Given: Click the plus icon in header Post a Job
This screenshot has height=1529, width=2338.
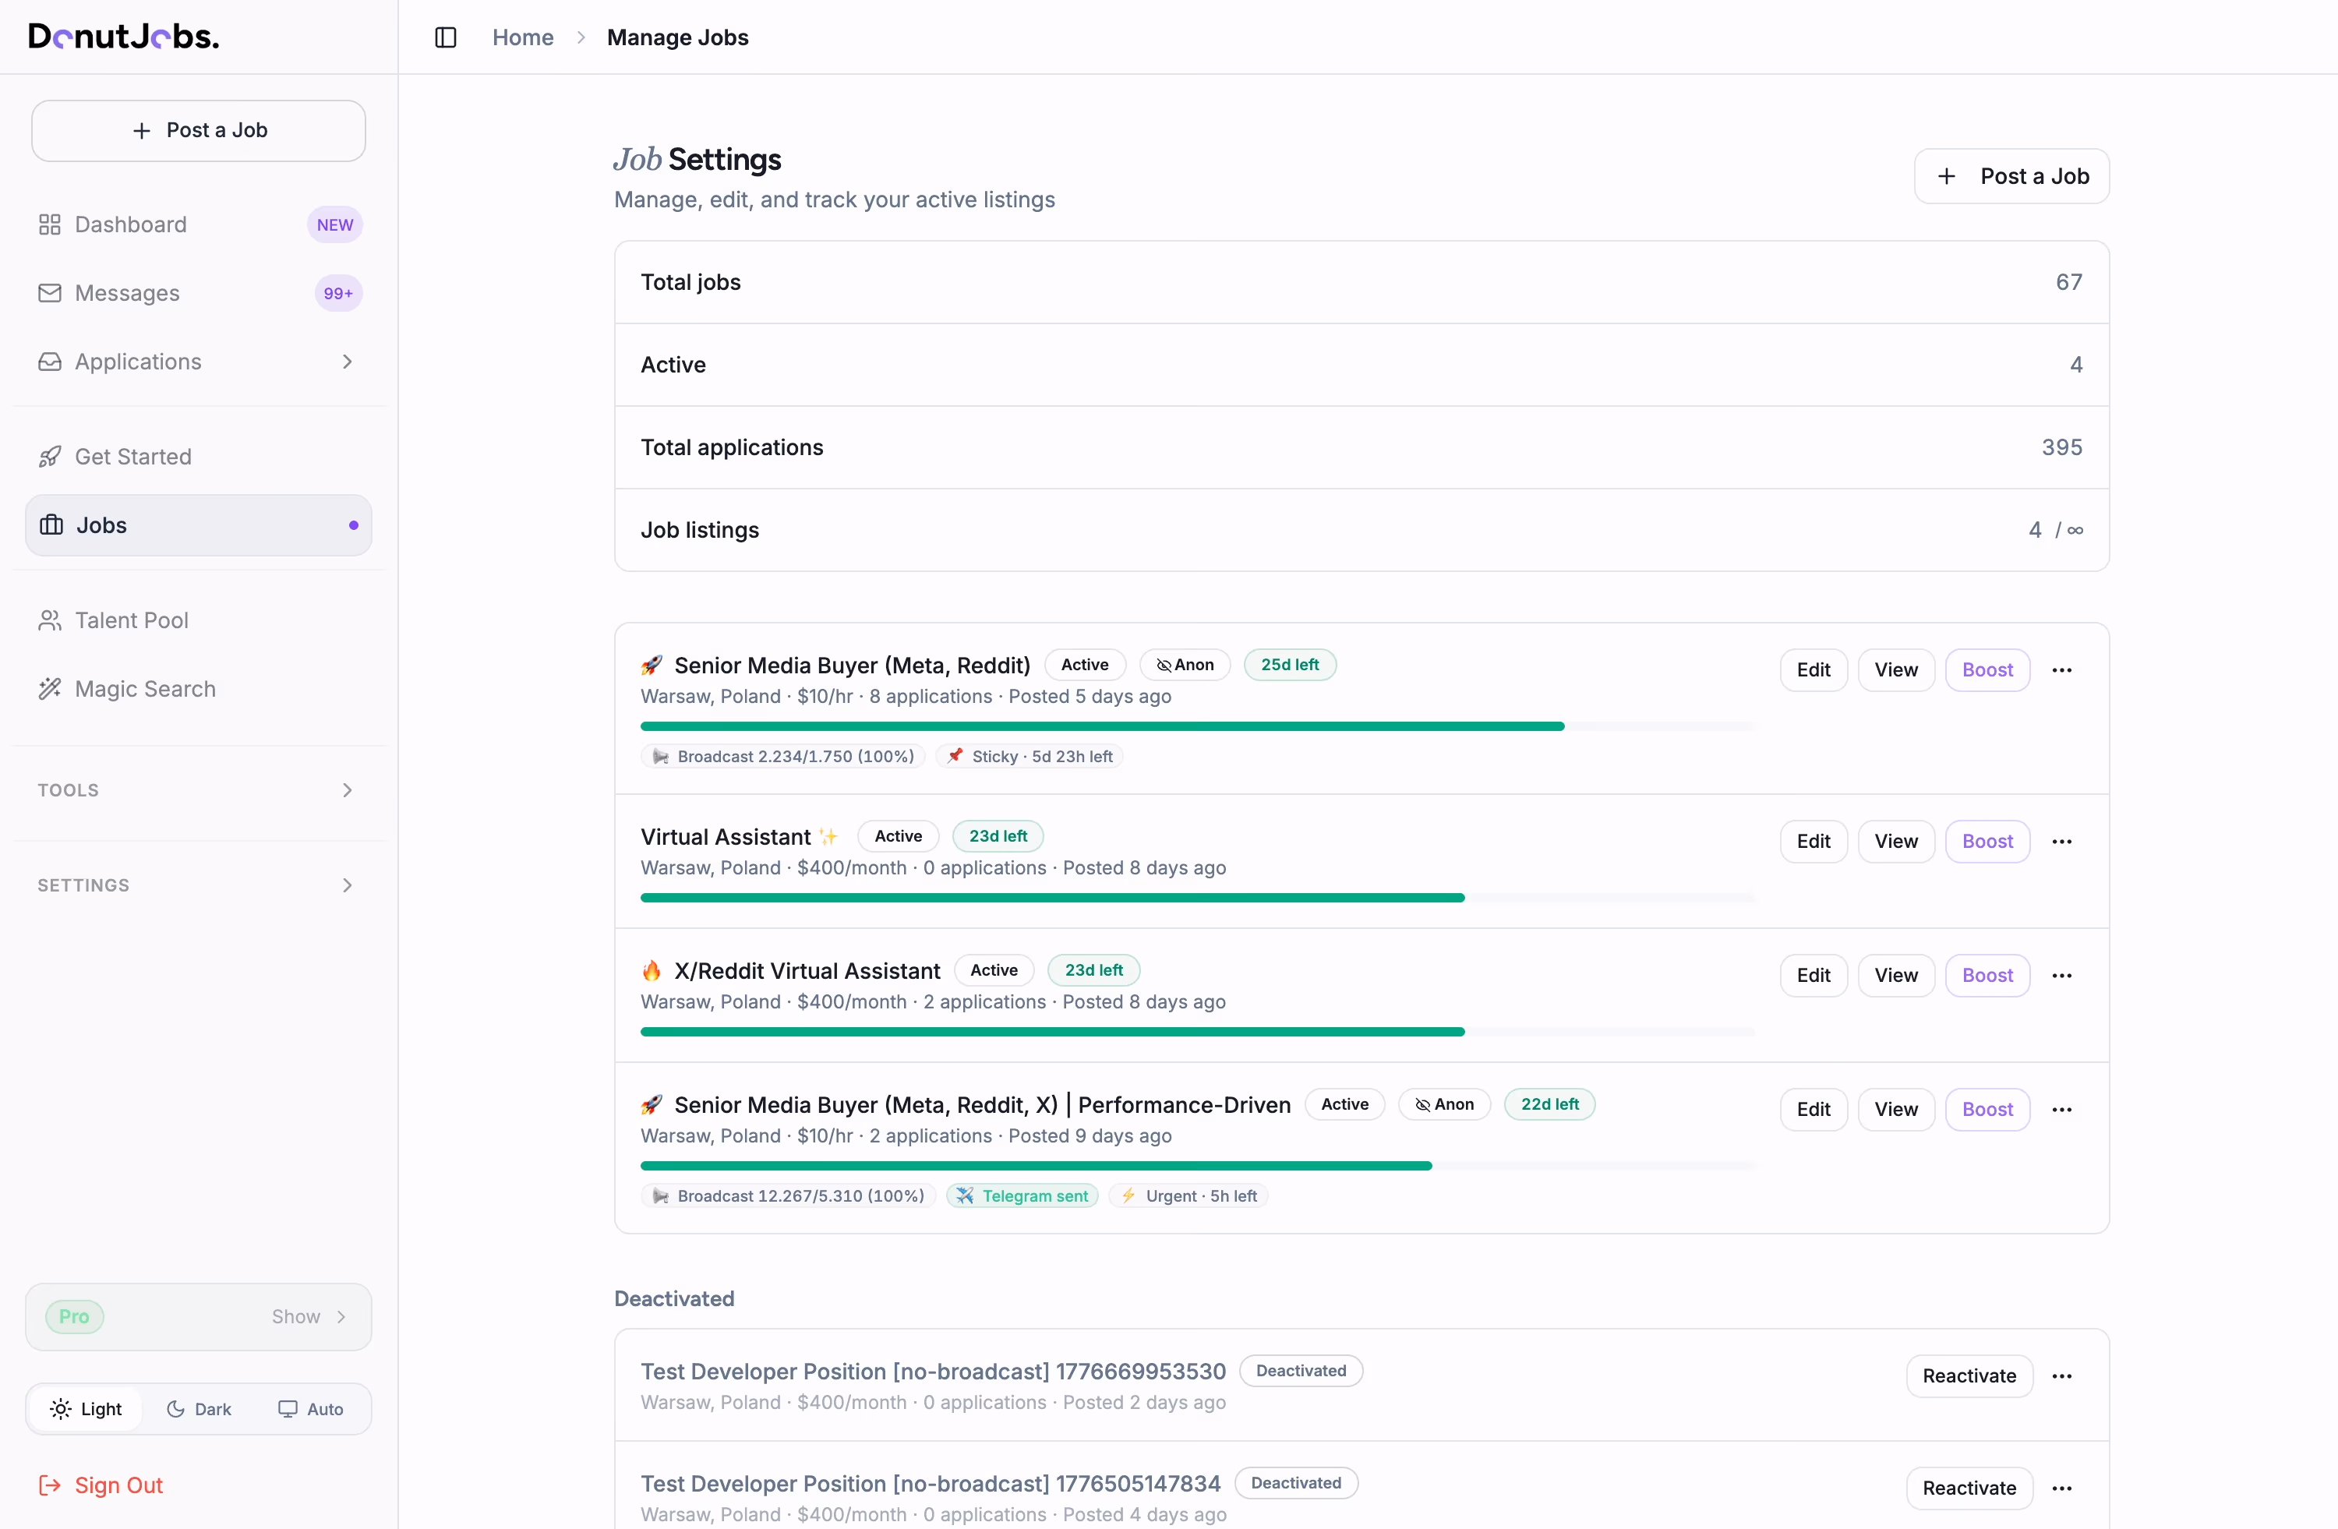Looking at the screenshot, I should pyautogui.click(x=1946, y=177).
